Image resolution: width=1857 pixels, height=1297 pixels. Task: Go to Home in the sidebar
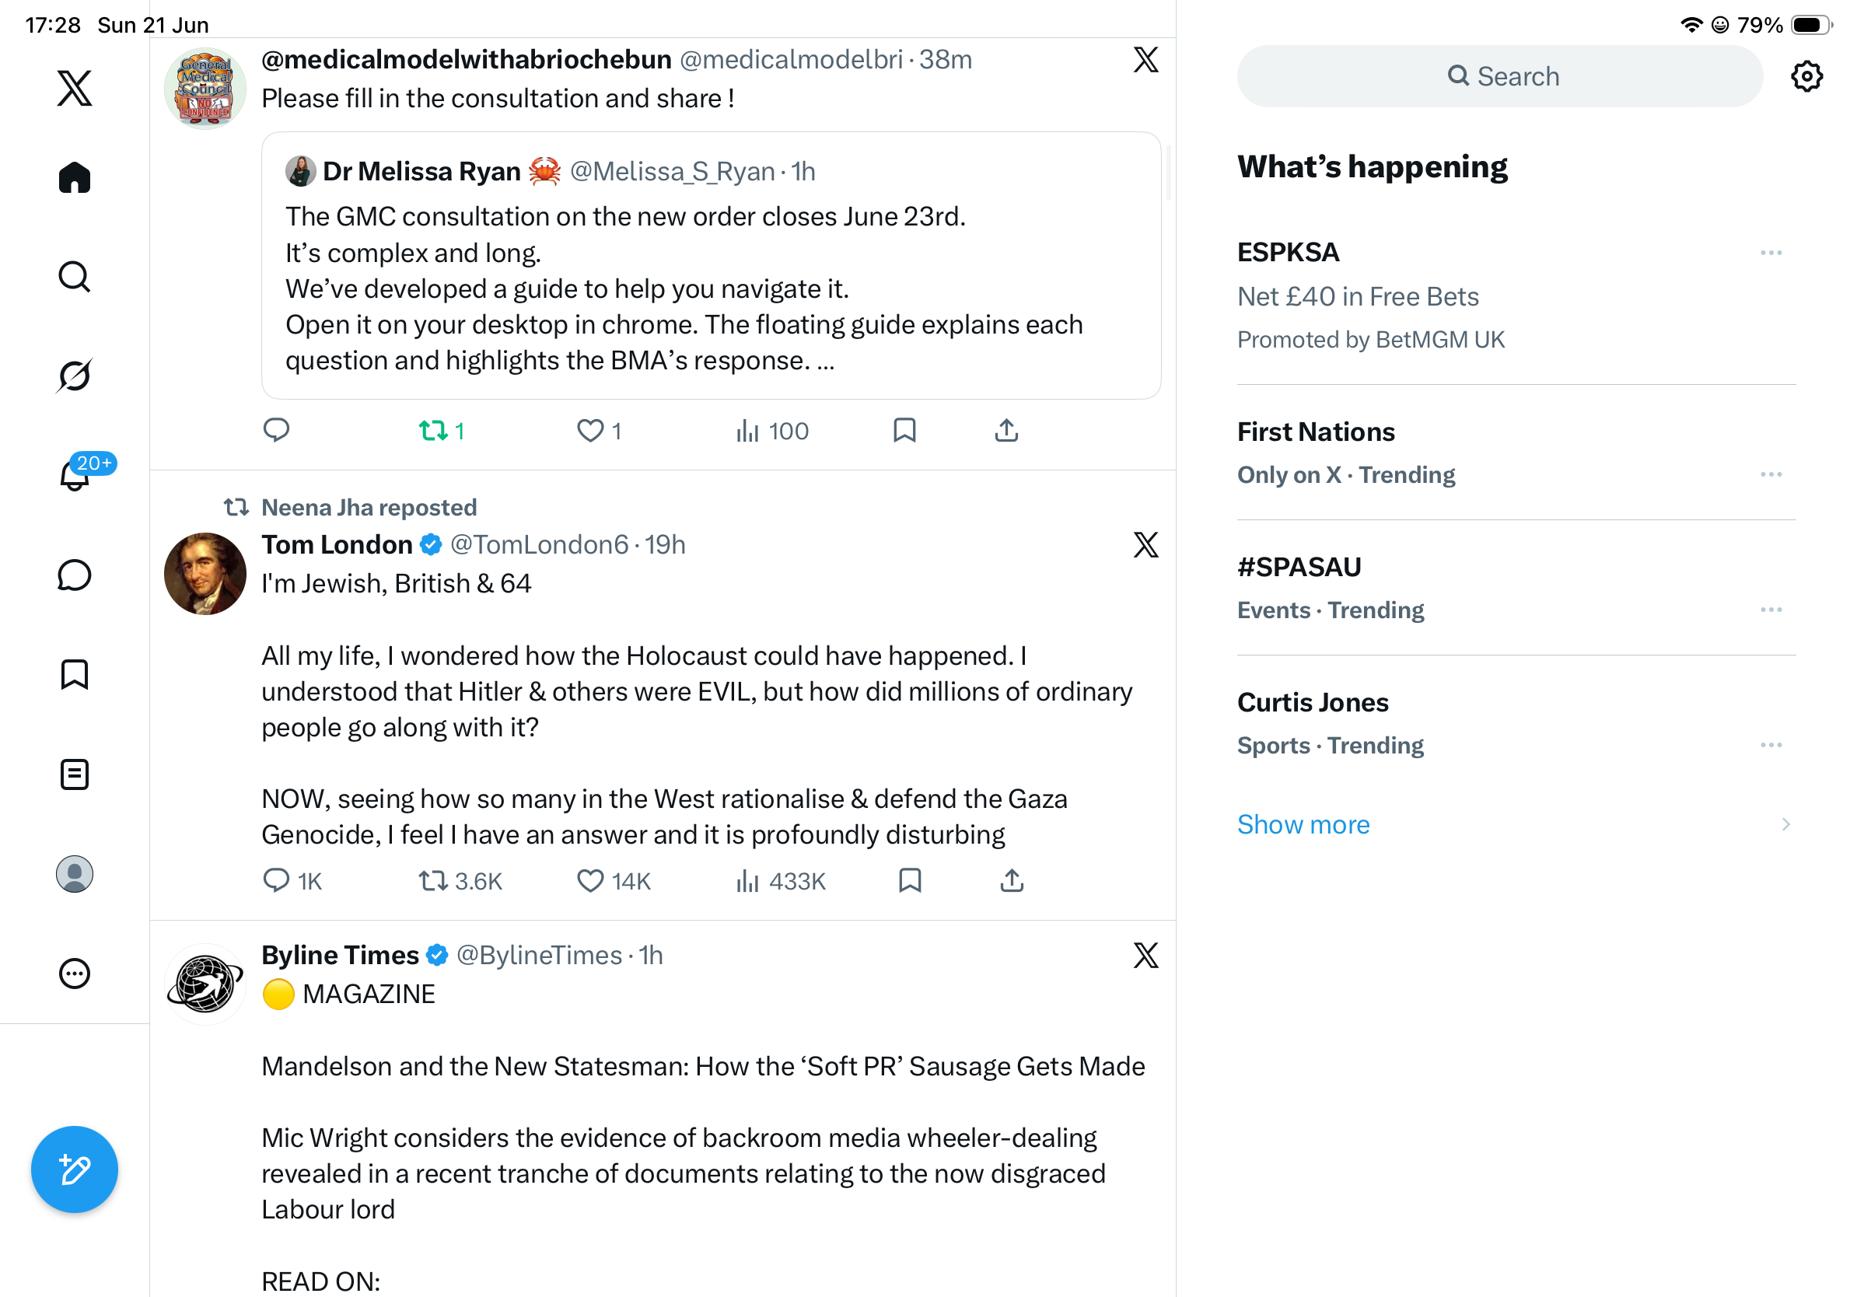pos(75,177)
